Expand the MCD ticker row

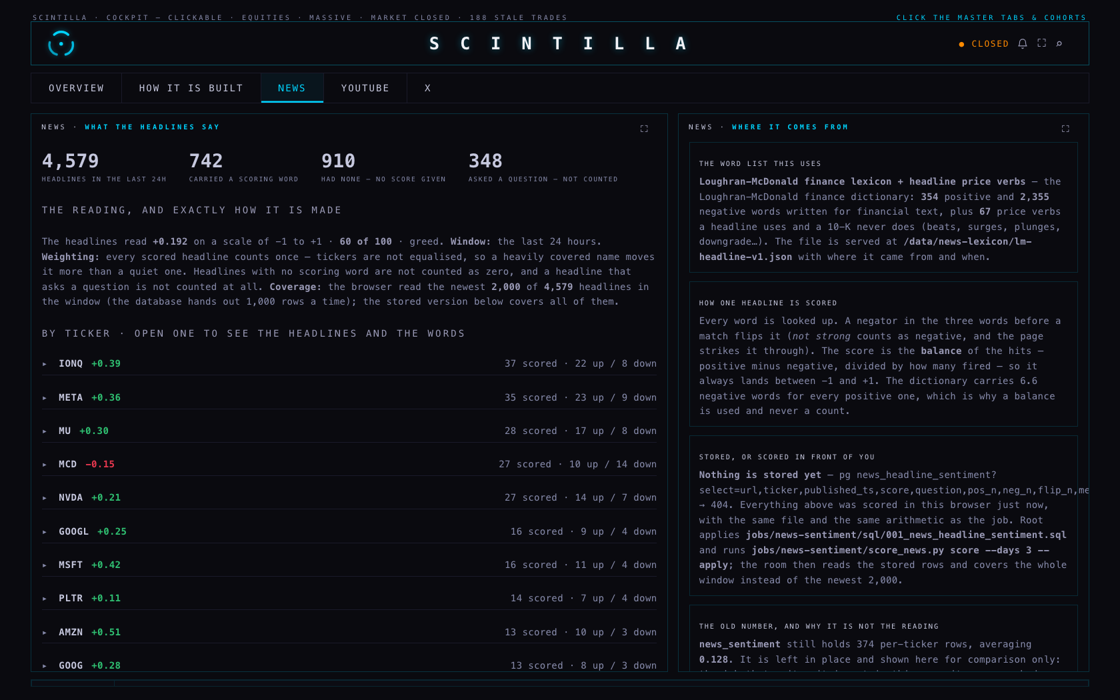coord(349,464)
